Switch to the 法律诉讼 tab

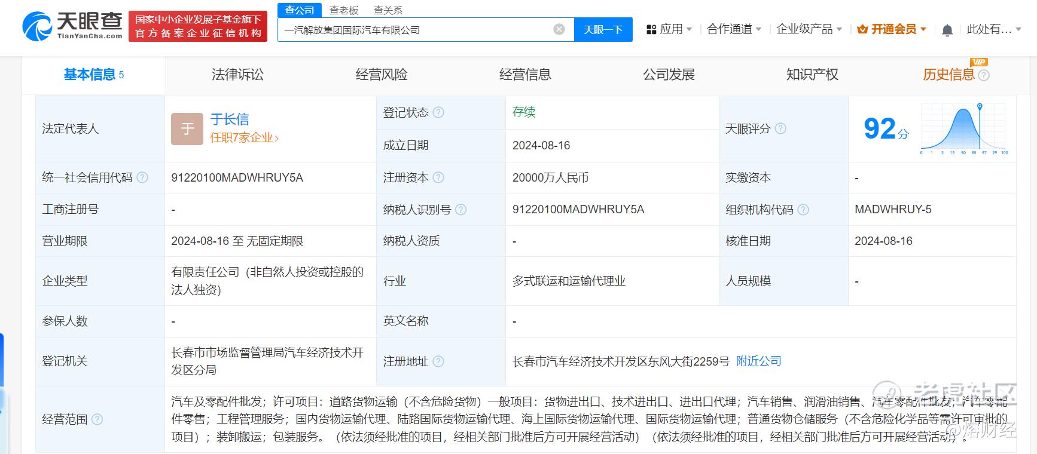[x=237, y=75]
